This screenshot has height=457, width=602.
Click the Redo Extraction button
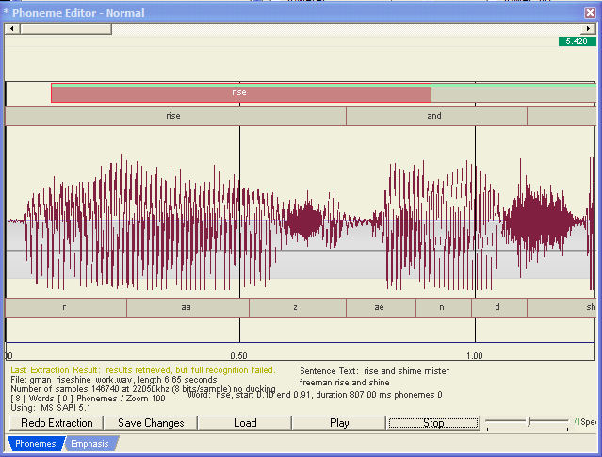tap(57, 423)
